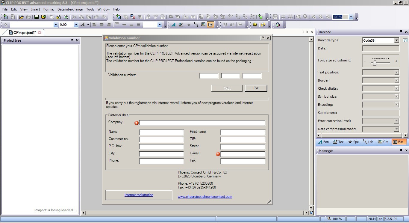Click the Exit button in validation dialog
The width and height of the screenshot is (409, 223).
[x=256, y=88]
